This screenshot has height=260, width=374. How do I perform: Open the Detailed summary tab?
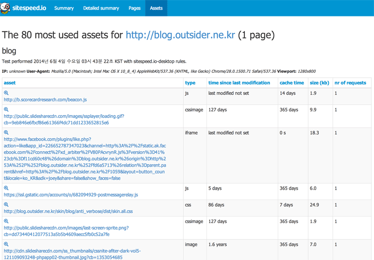(101, 8)
